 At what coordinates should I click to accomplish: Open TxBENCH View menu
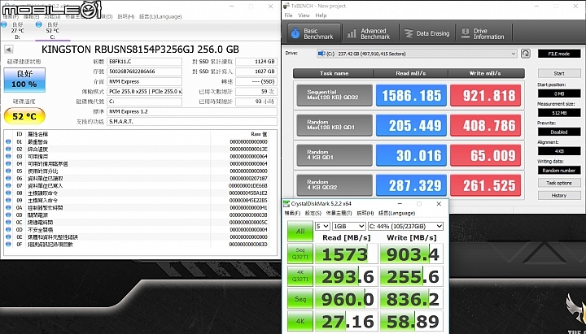click(x=304, y=15)
